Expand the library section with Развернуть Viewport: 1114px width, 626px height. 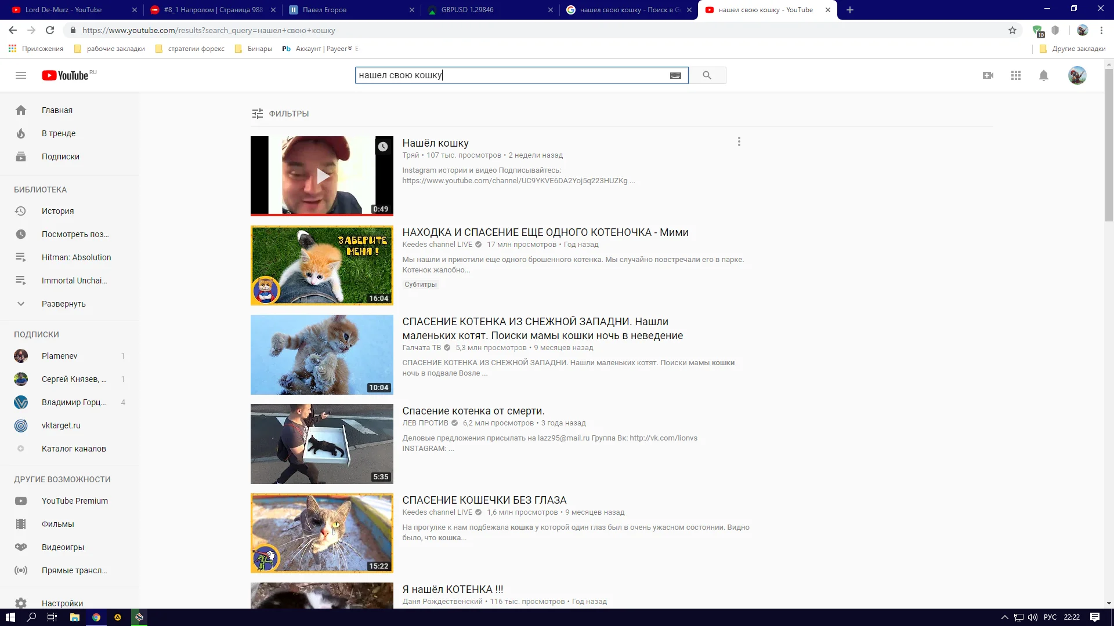(63, 304)
